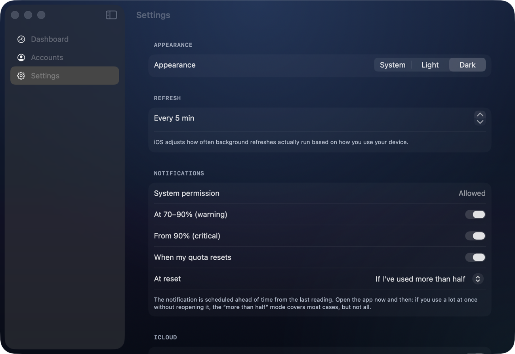The height and width of the screenshot is (354, 515).
Task: Open the At reset options dropdown
Action: [x=478, y=279]
